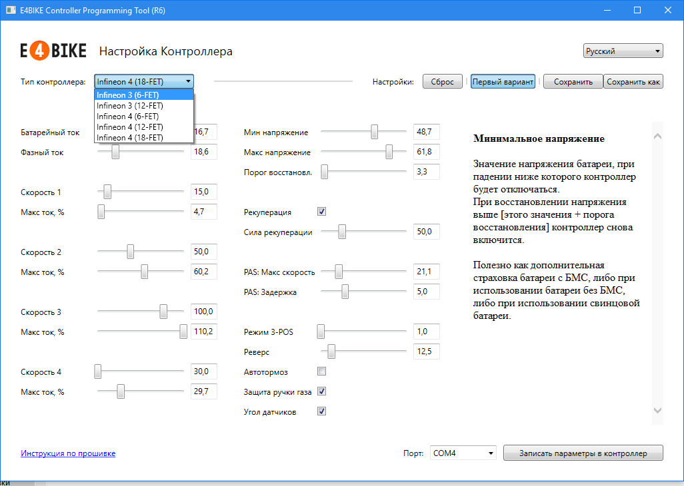Click Записать параметры в контроллер button
Image resolution: width=684 pixels, height=486 pixels.
(x=583, y=453)
